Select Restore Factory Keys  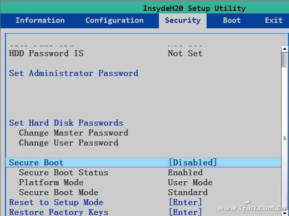click(59, 212)
